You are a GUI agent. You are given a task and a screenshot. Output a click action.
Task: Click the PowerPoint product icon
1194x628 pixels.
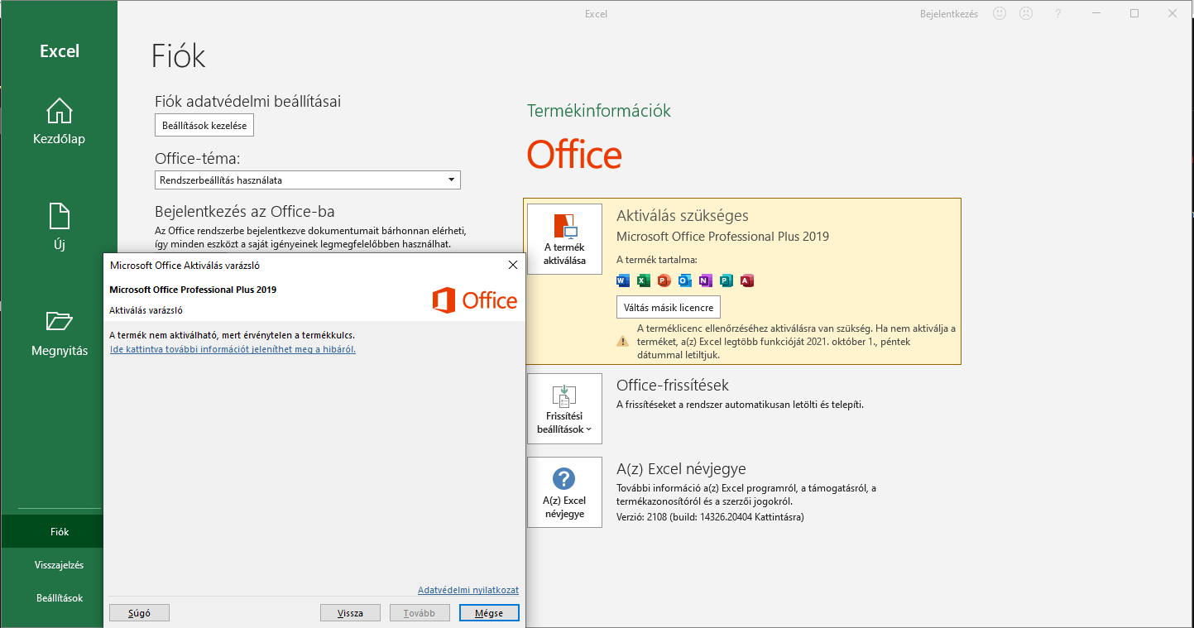point(664,280)
